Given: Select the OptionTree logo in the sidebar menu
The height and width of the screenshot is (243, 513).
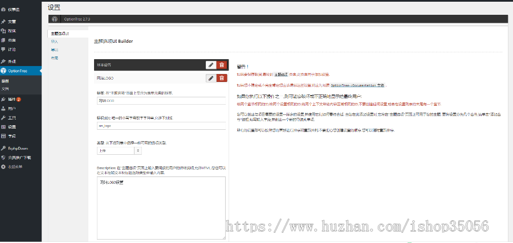Looking at the screenshot, I should [3, 71].
